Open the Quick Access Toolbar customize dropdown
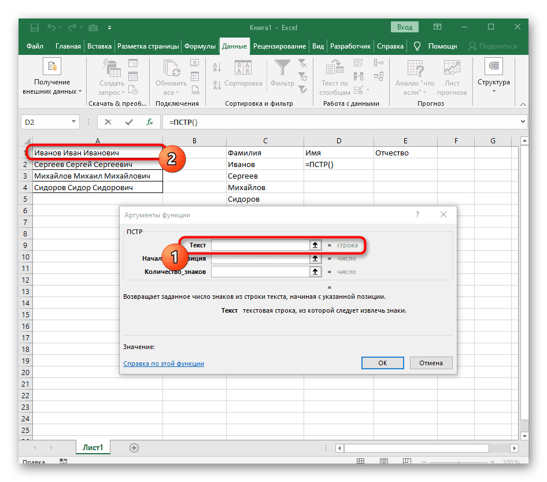The height and width of the screenshot is (482, 547). [x=109, y=27]
